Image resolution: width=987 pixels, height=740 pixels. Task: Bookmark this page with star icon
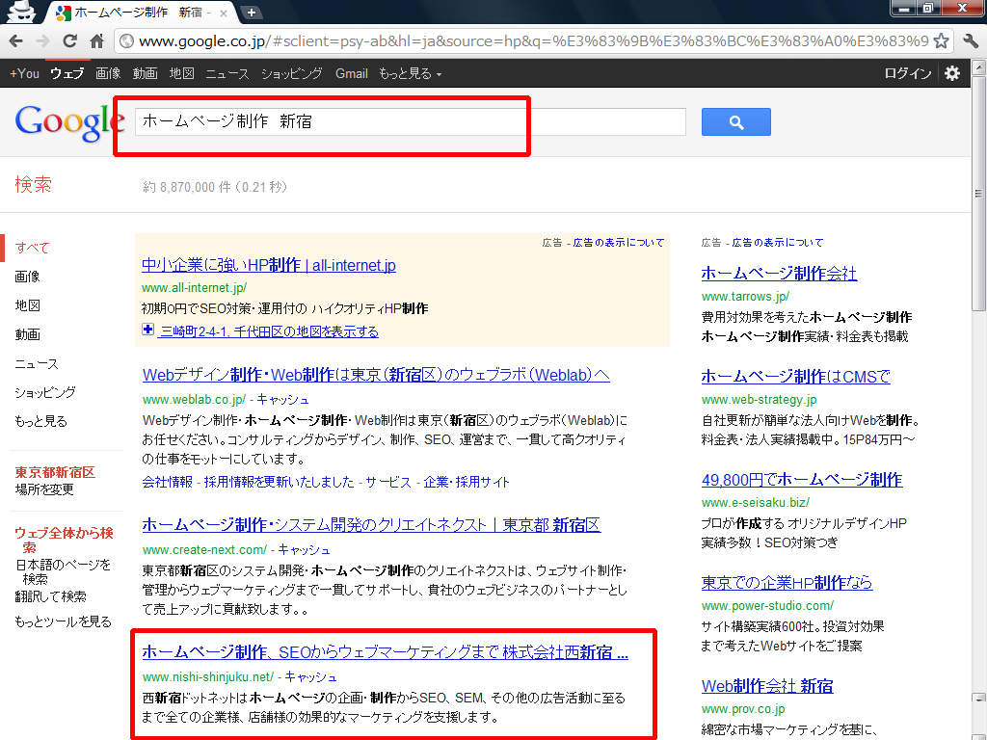941,41
